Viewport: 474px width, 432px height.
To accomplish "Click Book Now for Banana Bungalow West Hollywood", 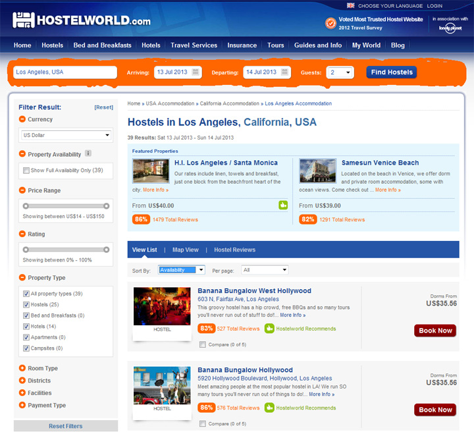I will (x=435, y=331).
